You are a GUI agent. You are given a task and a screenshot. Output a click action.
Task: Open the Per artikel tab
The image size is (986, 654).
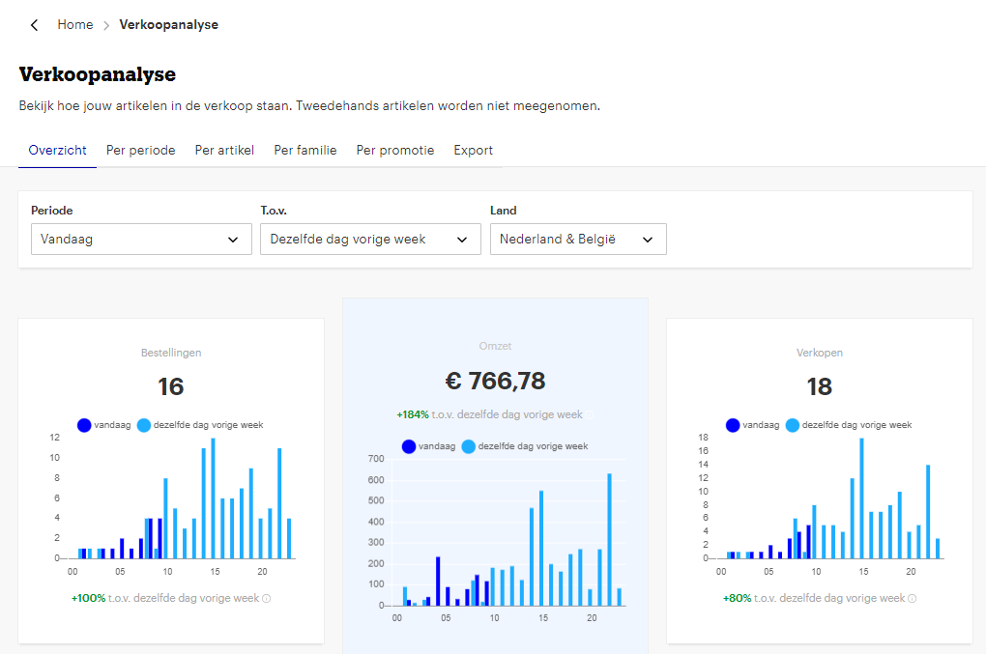pos(224,151)
